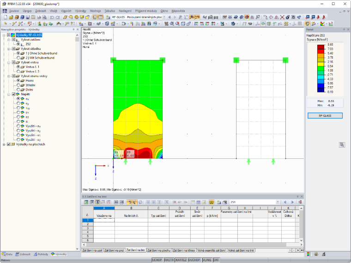Click the dark red 8.65 legend swatch
351x263 pixels.
[321, 47]
